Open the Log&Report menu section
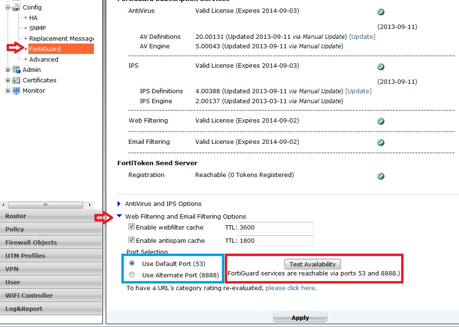The image size is (459, 327). point(51,309)
